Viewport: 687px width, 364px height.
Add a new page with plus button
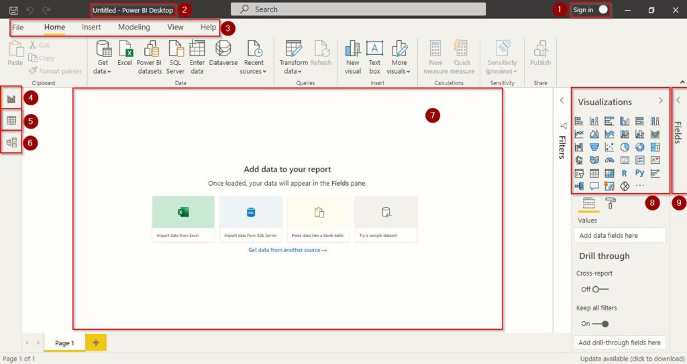(96, 343)
